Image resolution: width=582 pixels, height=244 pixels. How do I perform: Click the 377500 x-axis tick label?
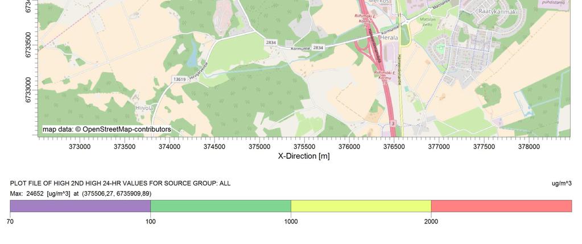484,147
